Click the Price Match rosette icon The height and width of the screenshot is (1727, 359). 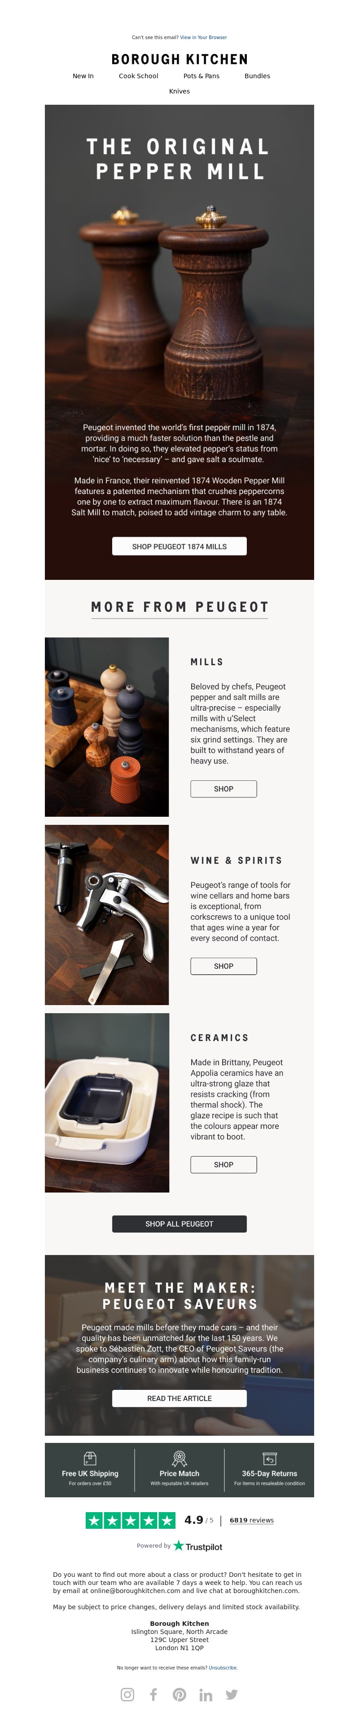coord(179,1458)
